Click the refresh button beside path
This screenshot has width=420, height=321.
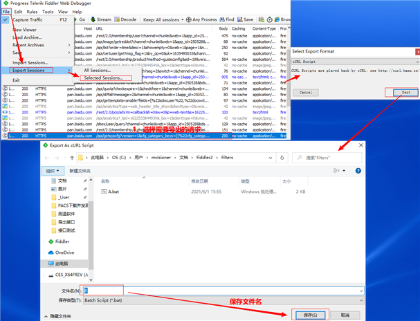coord(282,158)
